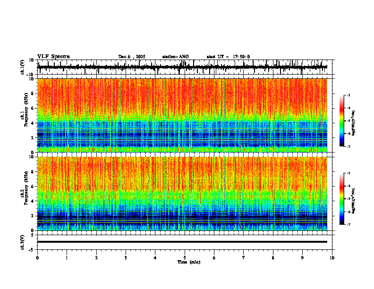Select the ch.2 "Frequency (kHz)" axis label
Screen dimensions: 374x289
(x=26, y=188)
